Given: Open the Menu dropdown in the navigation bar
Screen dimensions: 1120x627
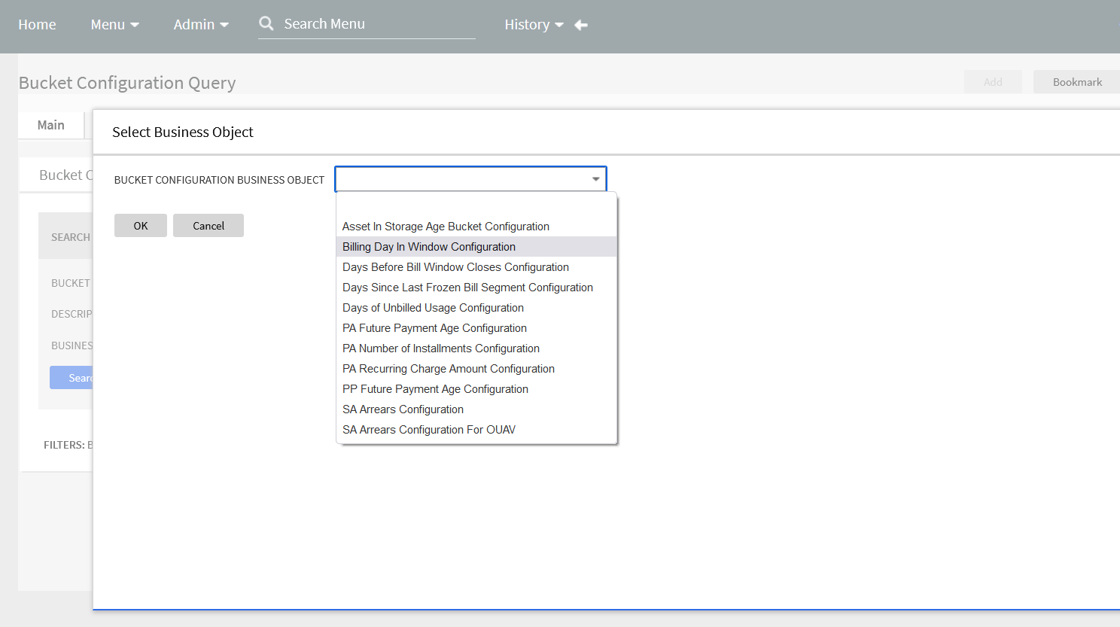Looking at the screenshot, I should (114, 24).
